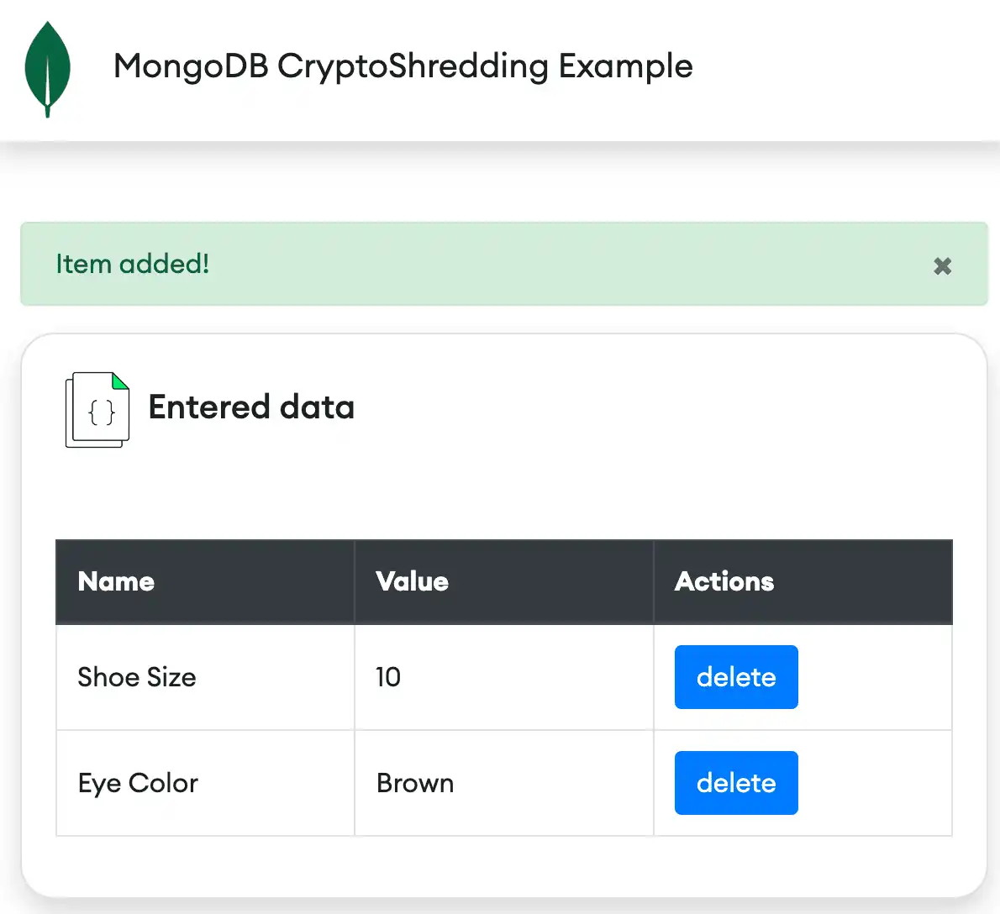This screenshot has height=914, width=1000.
Task: Click the dark table header bar
Action: pyautogui.click(x=504, y=581)
